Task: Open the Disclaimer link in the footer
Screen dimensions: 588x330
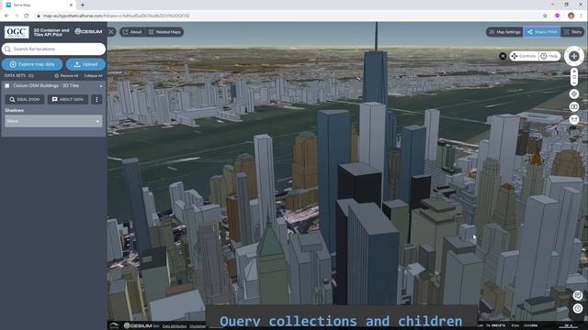Action: (x=198, y=326)
